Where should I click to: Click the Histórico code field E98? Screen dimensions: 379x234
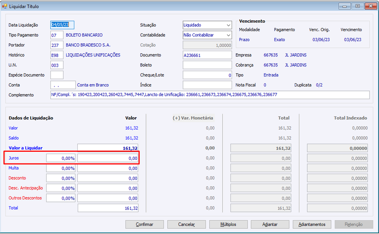57,55
